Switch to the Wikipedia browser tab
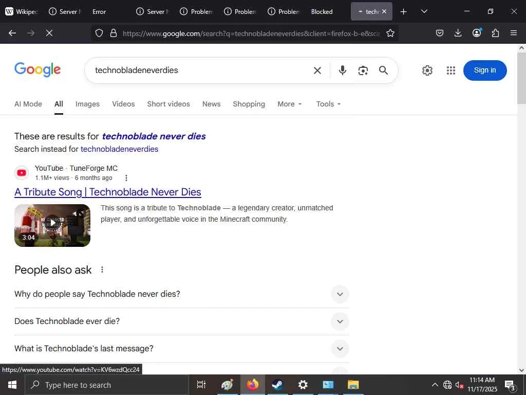 22,12
